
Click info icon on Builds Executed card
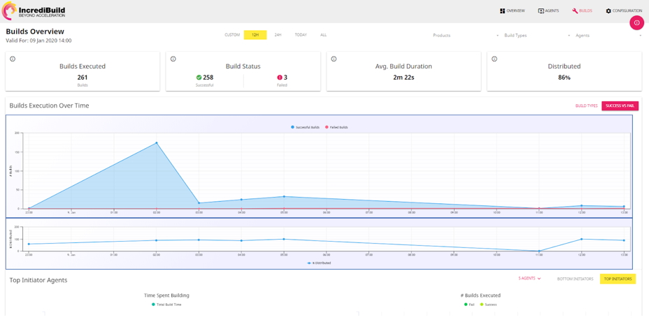tap(13, 59)
